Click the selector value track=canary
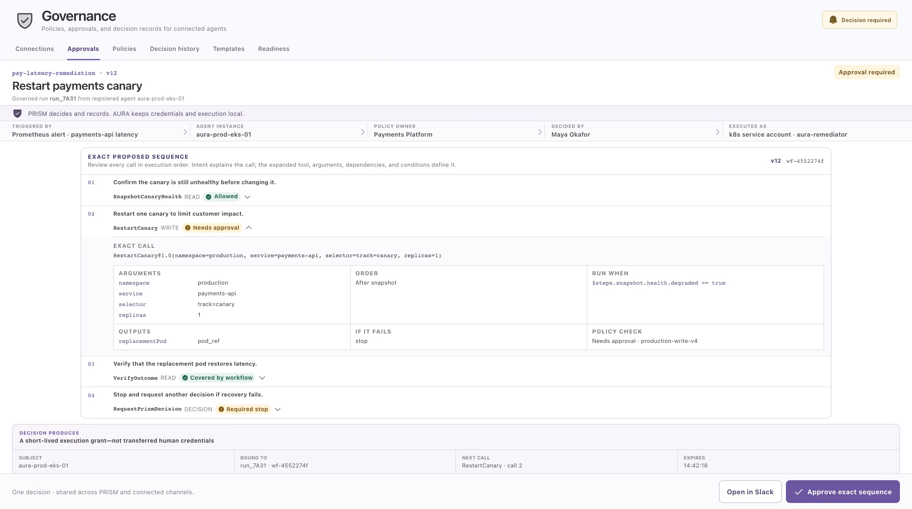This screenshot has width=912, height=509. click(216, 304)
